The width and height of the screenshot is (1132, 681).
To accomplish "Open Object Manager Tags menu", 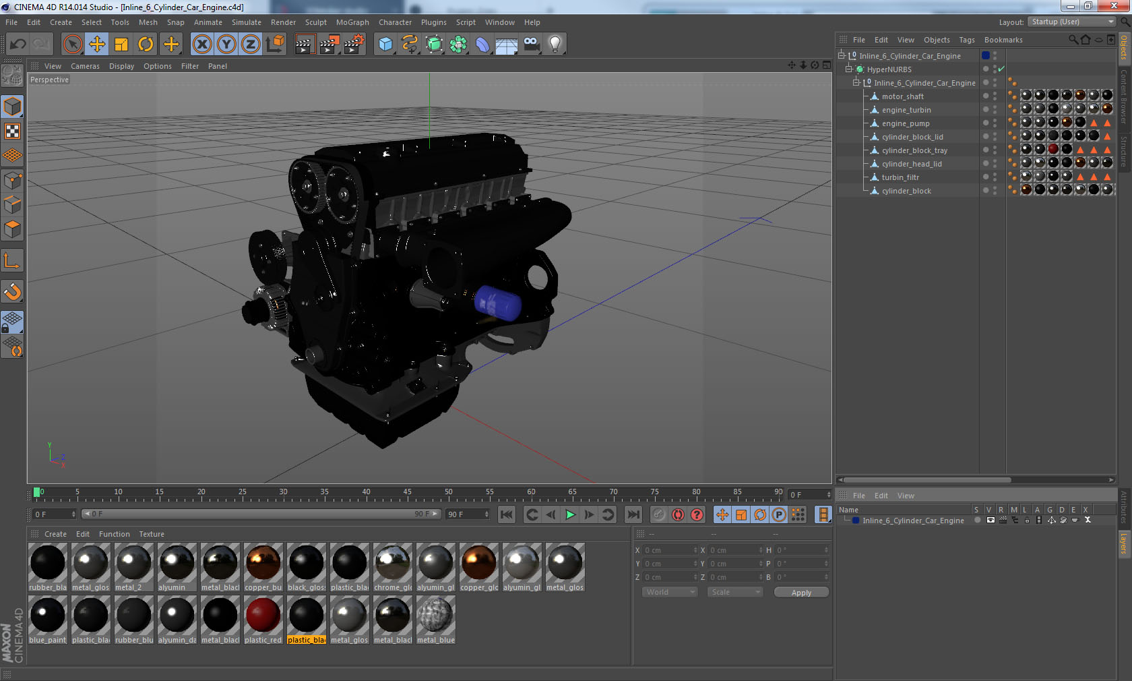I will (967, 40).
